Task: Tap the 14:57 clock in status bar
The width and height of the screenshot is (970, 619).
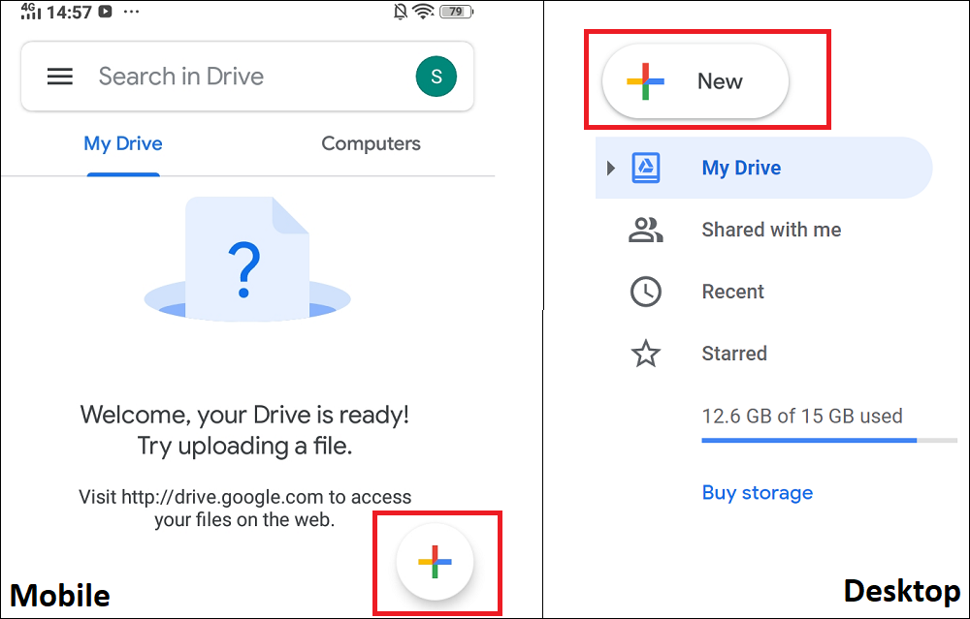Action: [x=69, y=12]
